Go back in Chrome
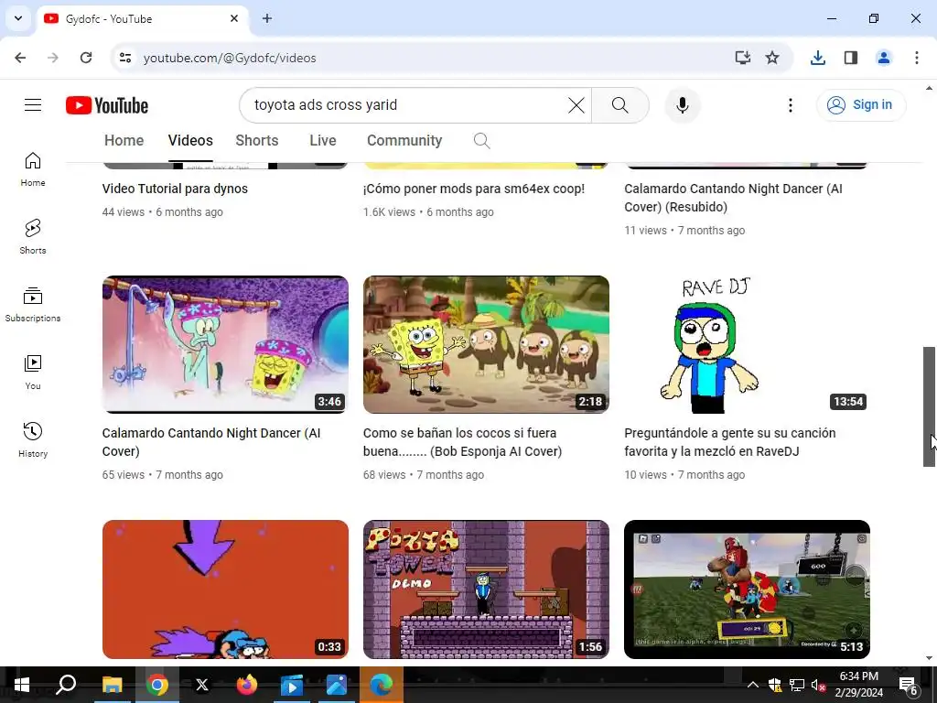The width and height of the screenshot is (937, 703). point(20,58)
